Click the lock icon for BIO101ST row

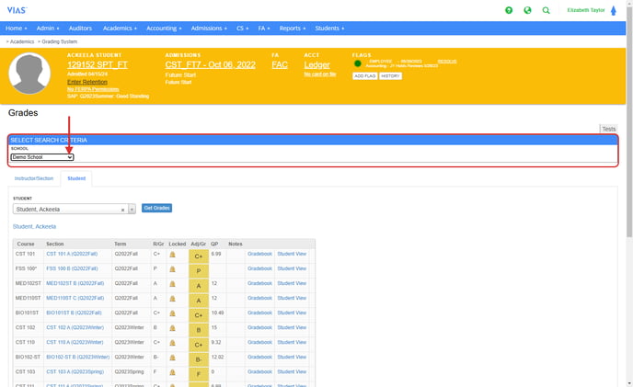point(172,313)
